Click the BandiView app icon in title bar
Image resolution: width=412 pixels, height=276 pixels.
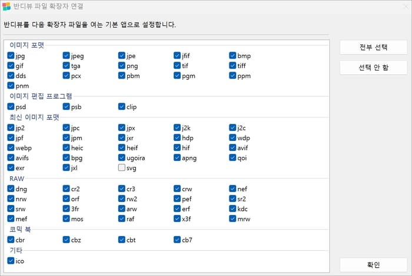6,6
